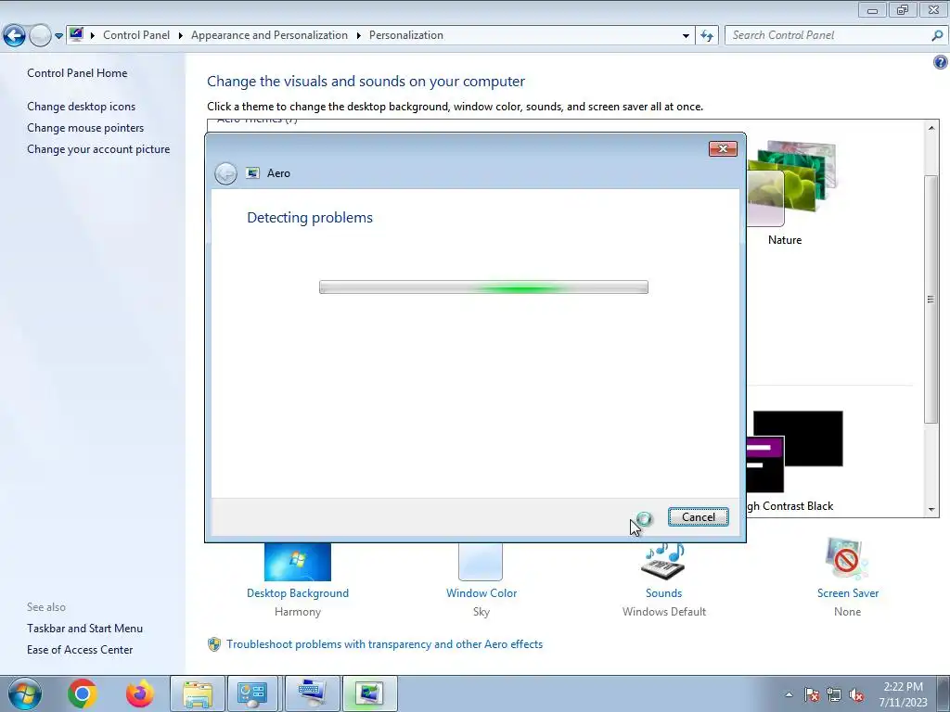
Task: Go back in the Aero troubleshooter dialog
Action: (x=226, y=173)
